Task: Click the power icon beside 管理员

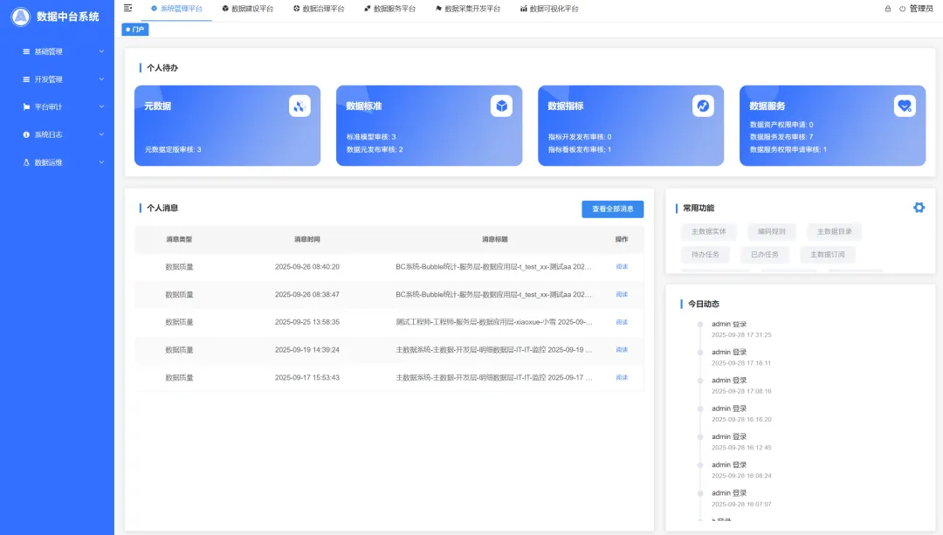Action: click(902, 9)
